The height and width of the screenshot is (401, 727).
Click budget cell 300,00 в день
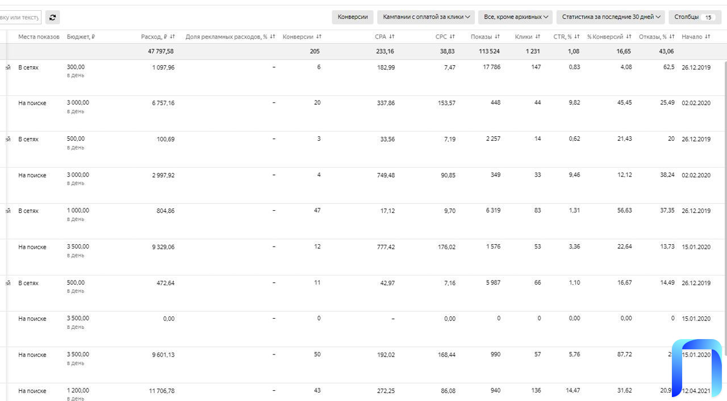click(x=76, y=70)
